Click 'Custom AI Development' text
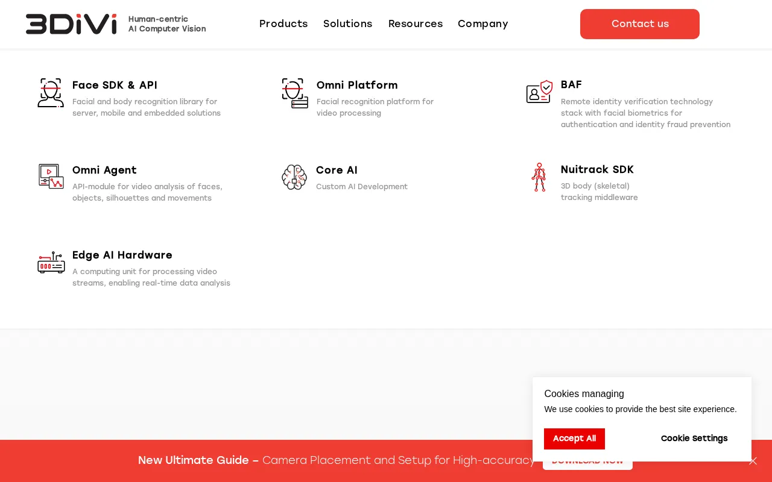This screenshot has width=772, height=482. (x=362, y=187)
